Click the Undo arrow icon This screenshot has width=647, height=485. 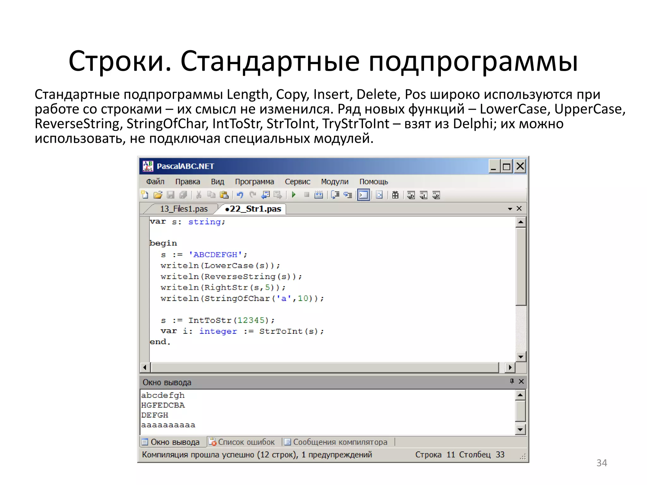(240, 195)
